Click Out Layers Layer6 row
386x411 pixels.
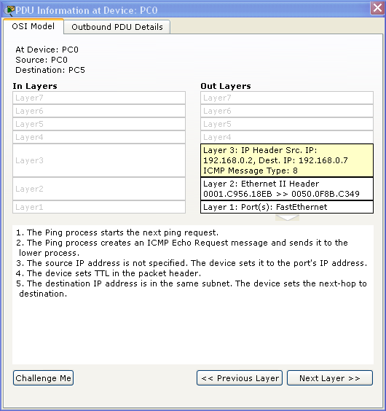287,111
